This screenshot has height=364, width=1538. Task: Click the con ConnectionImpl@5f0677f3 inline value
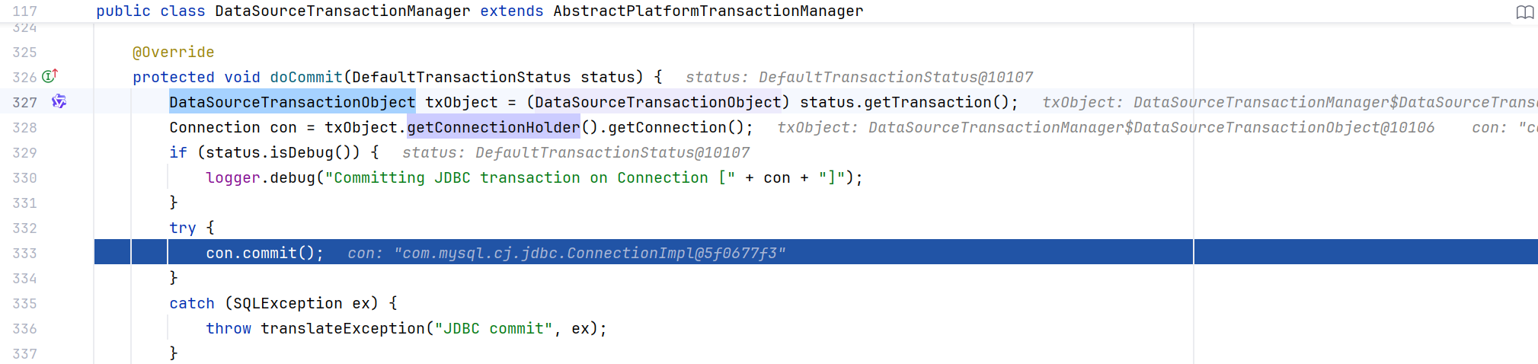pos(566,253)
